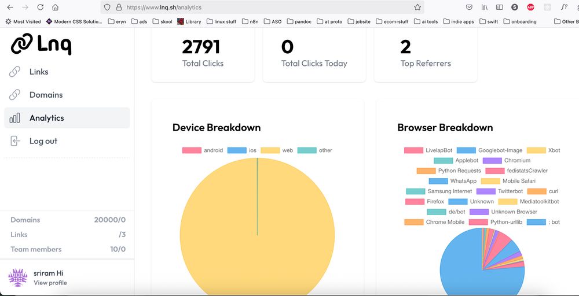Viewport: 579px width, 296px height.
Task: Click the f? font extension icon
Action: pyautogui.click(x=564, y=7)
